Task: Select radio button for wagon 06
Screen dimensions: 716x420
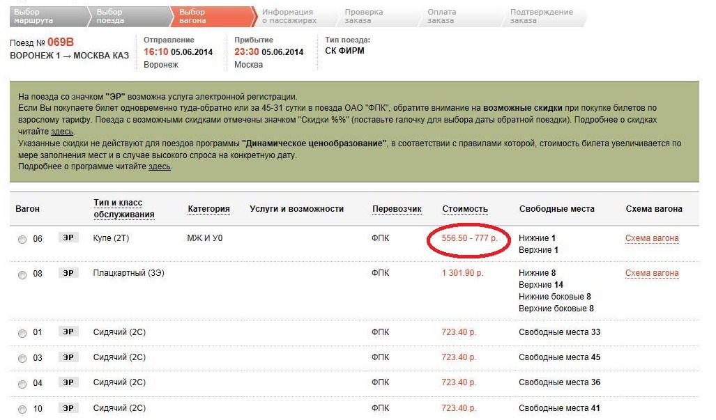Action: coord(22,240)
